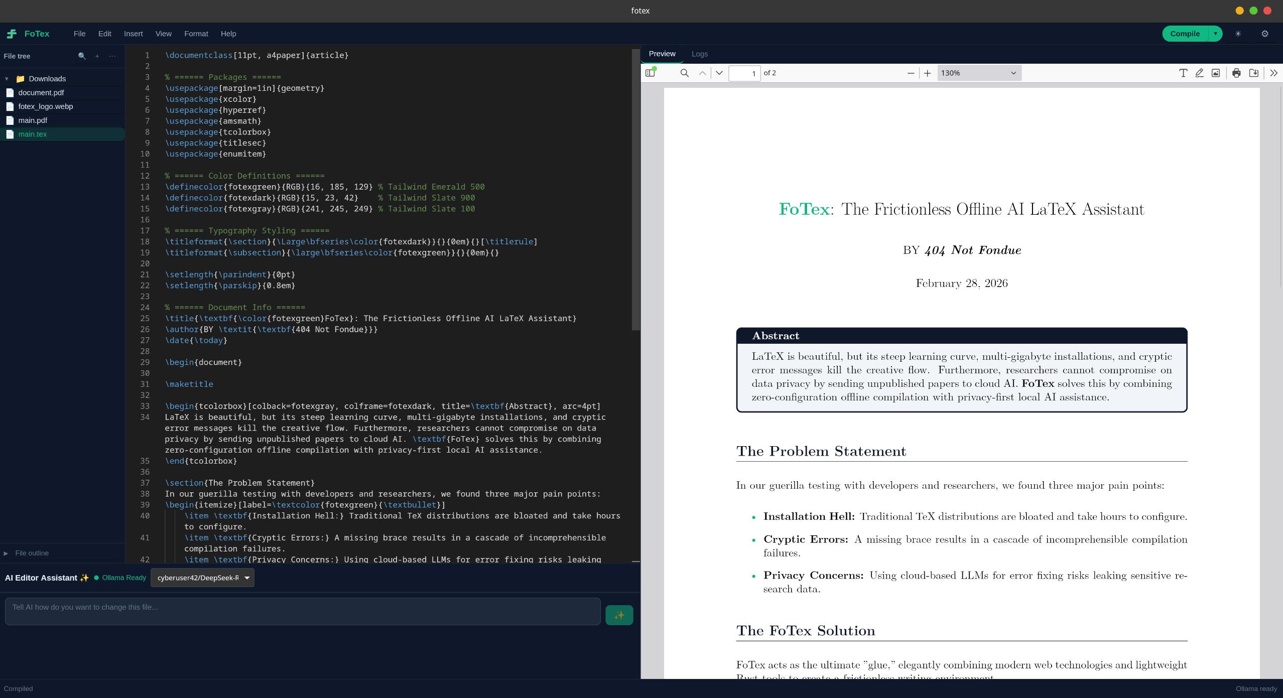The image size is (1283, 698).
Task: Toggle light/dark theme sun icon
Action: [1238, 34]
